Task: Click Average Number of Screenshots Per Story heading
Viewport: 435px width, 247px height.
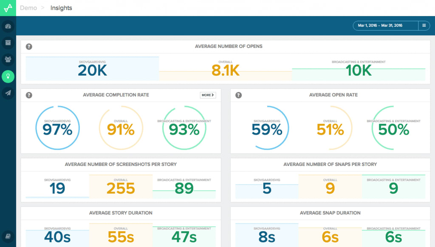Action: coord(121,164)
